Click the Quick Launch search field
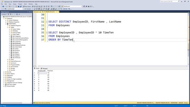Viewport: 190px width, 107px height. click(169, 1)
